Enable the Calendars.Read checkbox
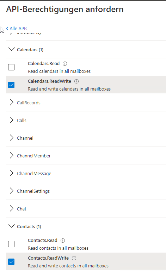166x272 pixels. click(x=11, y=67)
